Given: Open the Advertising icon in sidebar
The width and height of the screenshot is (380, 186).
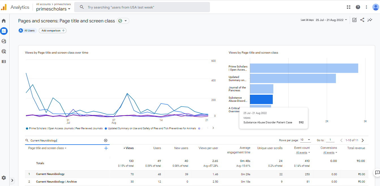Looking at the screenshot, I should pyautogui.click(x=4, y=51).
